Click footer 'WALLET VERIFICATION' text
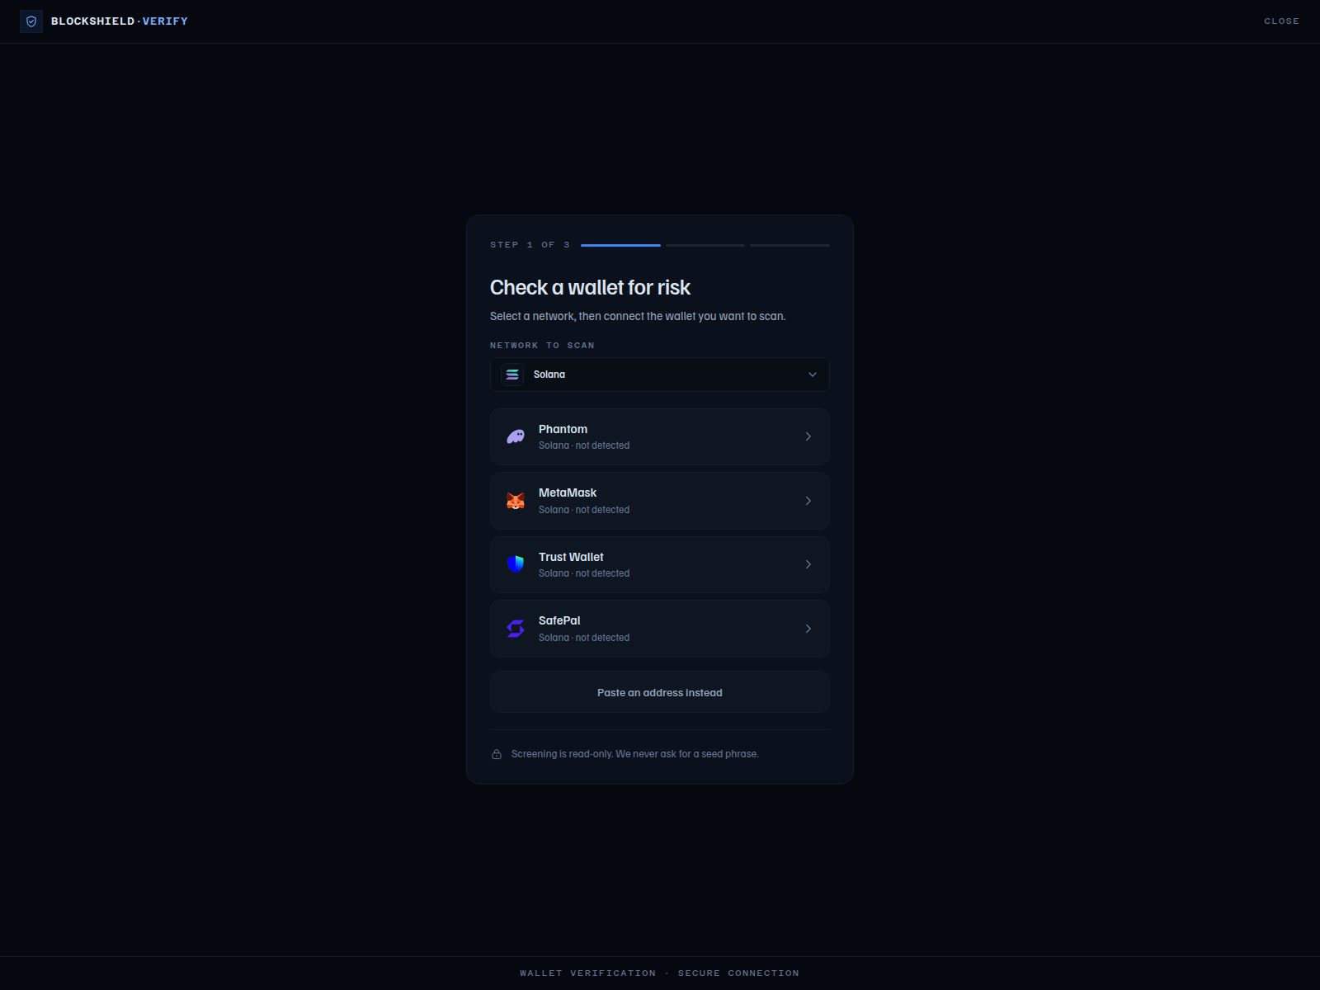 pyautogui.click(x=587, y=973)
